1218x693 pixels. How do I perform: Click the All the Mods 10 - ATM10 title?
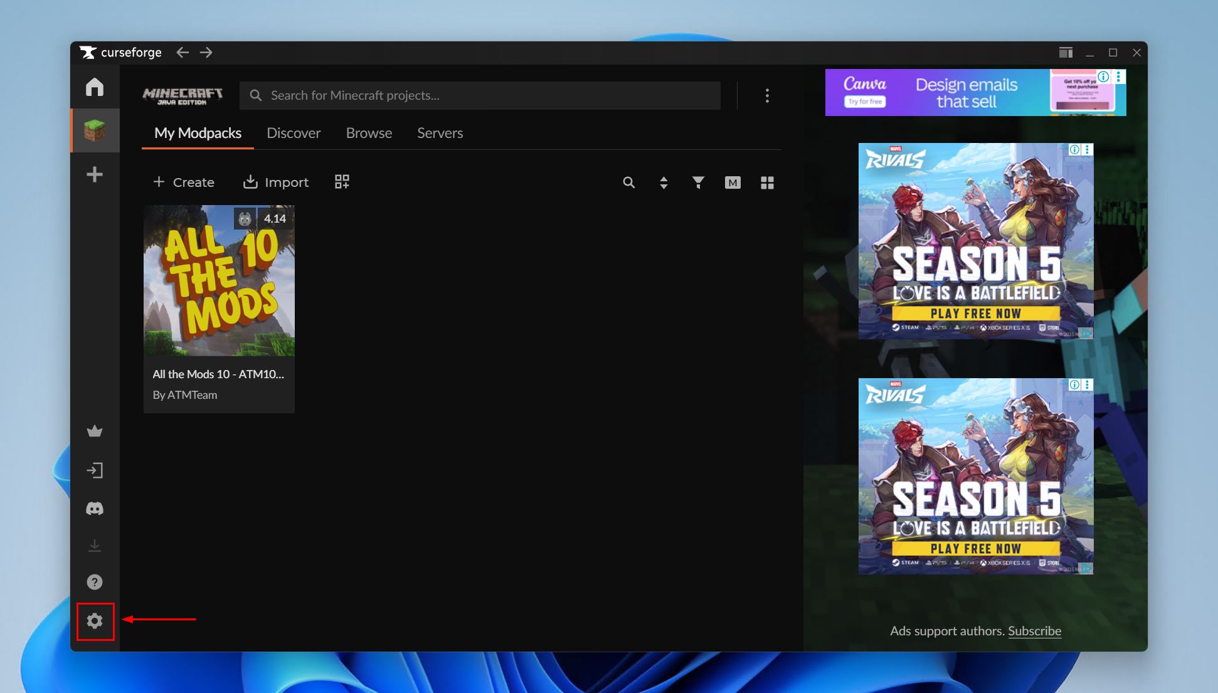[x=218, y=374]
